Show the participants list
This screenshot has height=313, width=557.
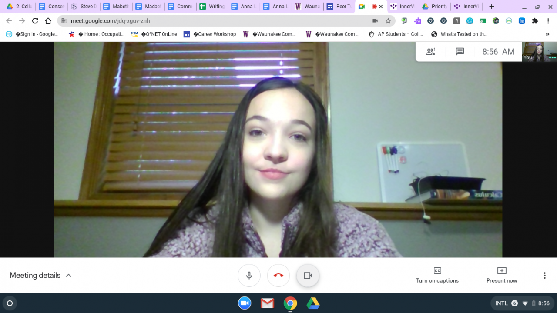(430, 52)
